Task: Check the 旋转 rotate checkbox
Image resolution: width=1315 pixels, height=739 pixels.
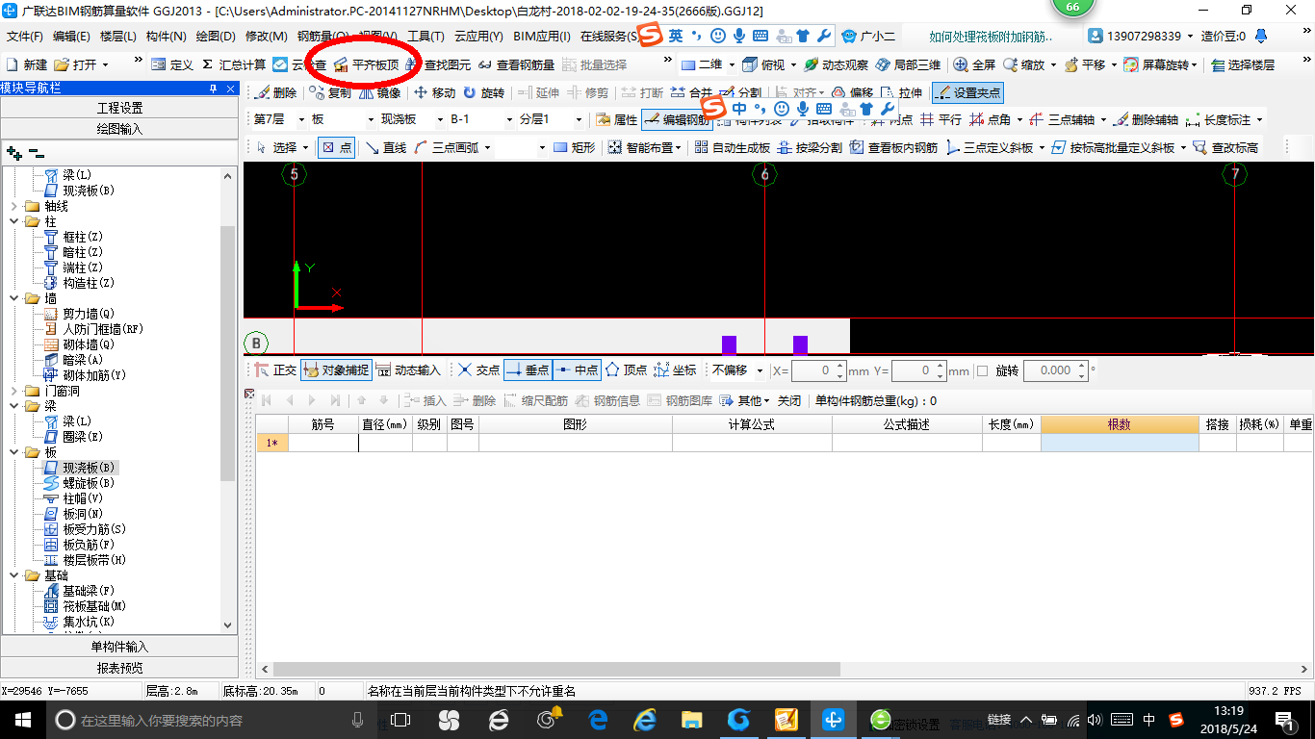Action: click(982, 370)
